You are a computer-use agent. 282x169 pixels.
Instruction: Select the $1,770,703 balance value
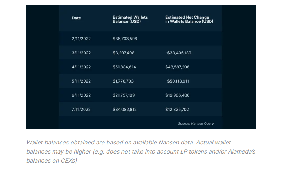coord(123,81)
